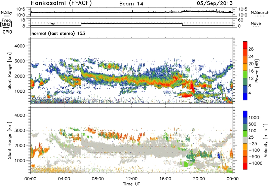The image size is (269, 186).
Task: Click the "12" power colorbar tick label
Action: coord(251,79)
